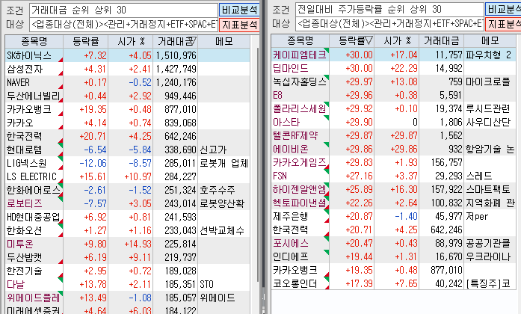Select the 위메이드플레 row
The height and width of the screenshot is (314, 521).
pos(127,298)
